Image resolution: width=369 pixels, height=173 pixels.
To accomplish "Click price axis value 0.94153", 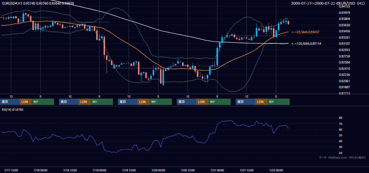I will 344,6.
